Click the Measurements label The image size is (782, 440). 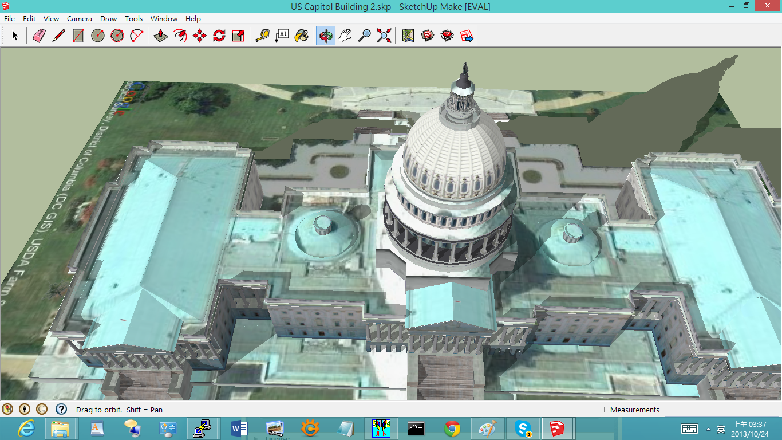tap(634, 410)
